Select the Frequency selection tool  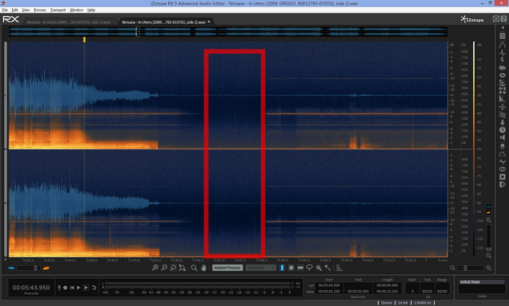coord(301,268)
